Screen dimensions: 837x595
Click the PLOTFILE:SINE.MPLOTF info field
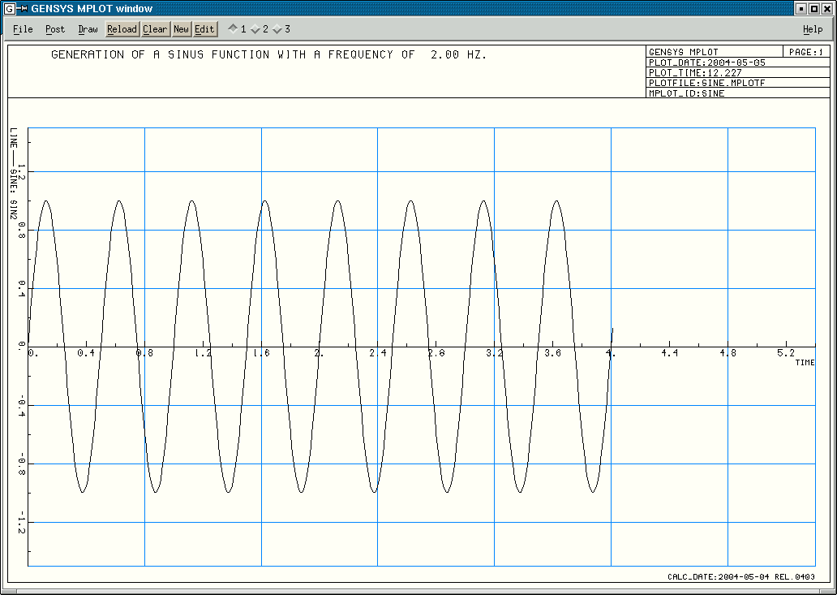click(x=706, y=82)
